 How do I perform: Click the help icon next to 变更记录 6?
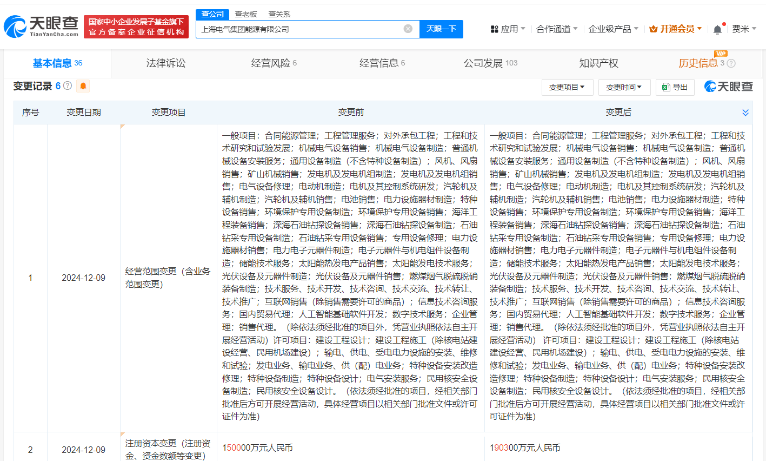pos(68,85)
